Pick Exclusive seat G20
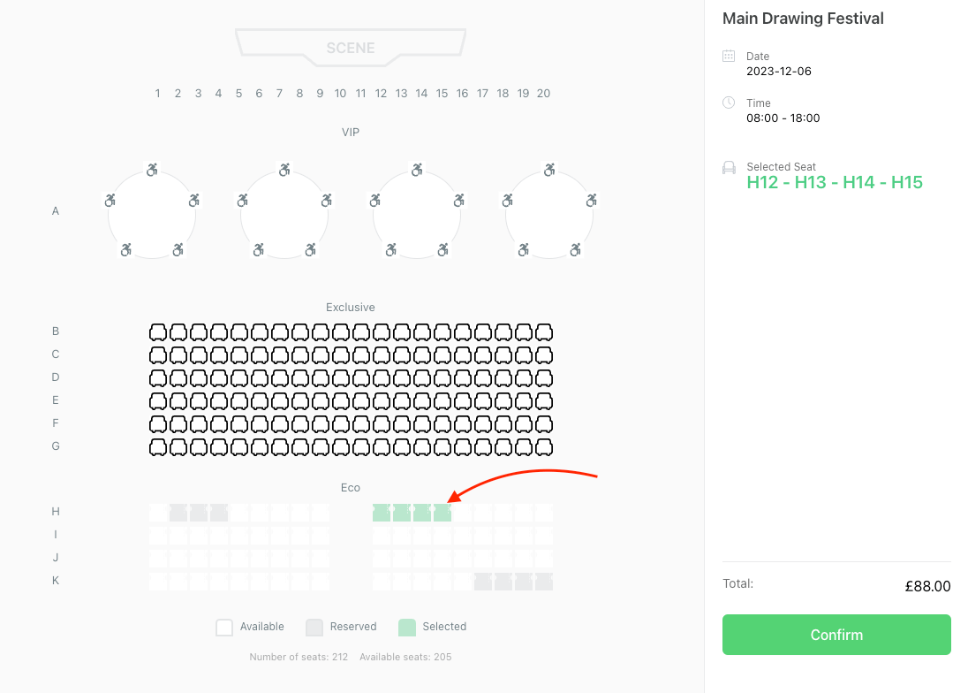The image size is (968, 693). 544,446
